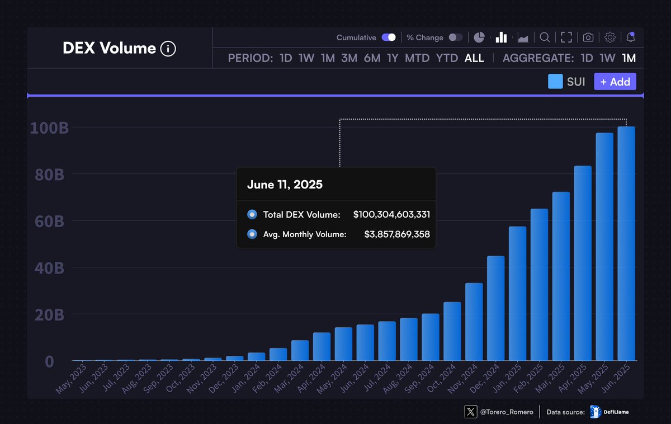Toggle the % Change switch

click(x=456, y=37)
